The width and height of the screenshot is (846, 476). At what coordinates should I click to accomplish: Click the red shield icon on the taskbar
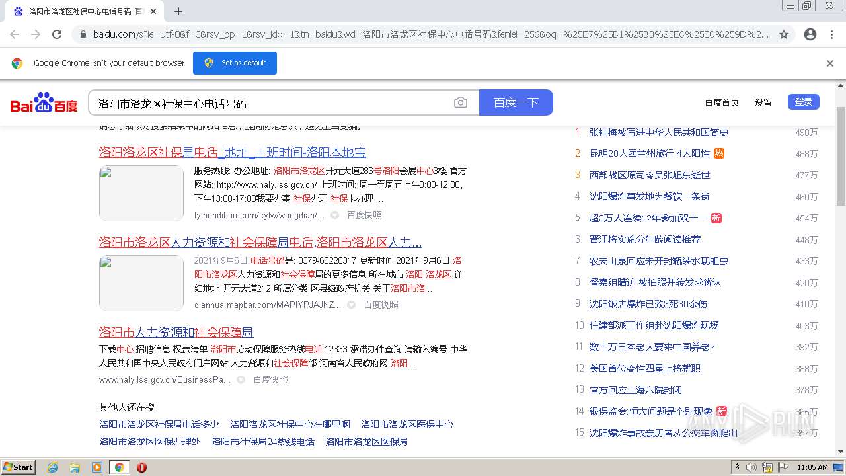(141, 467)
